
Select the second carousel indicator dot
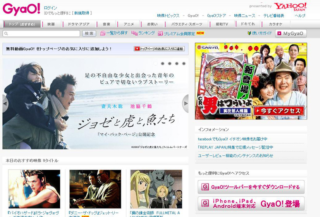tap(163, 64)
